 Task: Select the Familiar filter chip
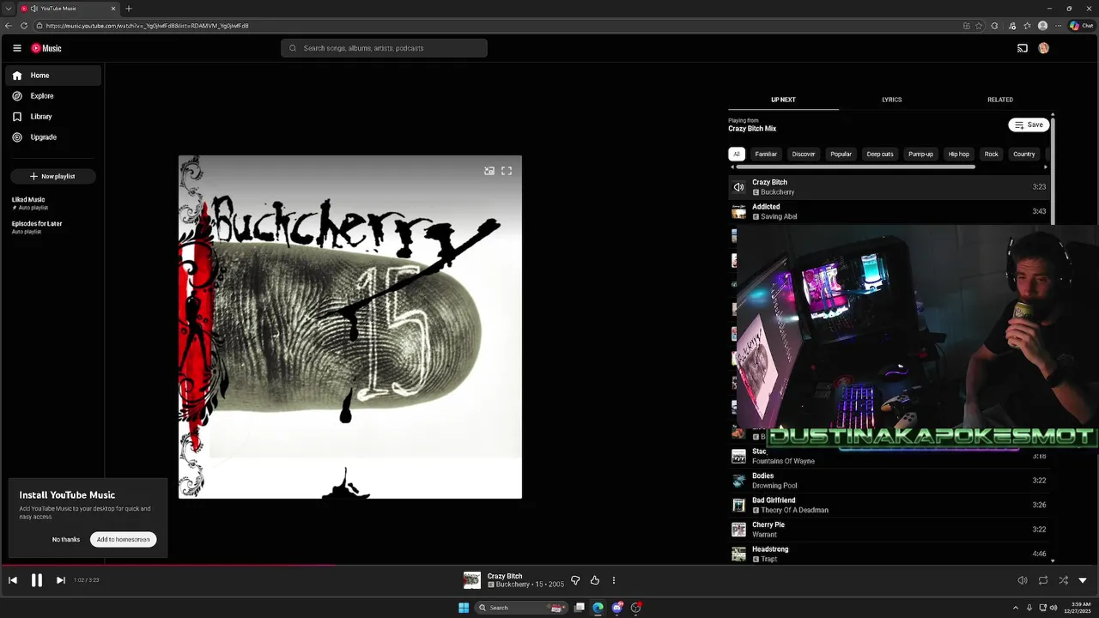tap(766, 154)
